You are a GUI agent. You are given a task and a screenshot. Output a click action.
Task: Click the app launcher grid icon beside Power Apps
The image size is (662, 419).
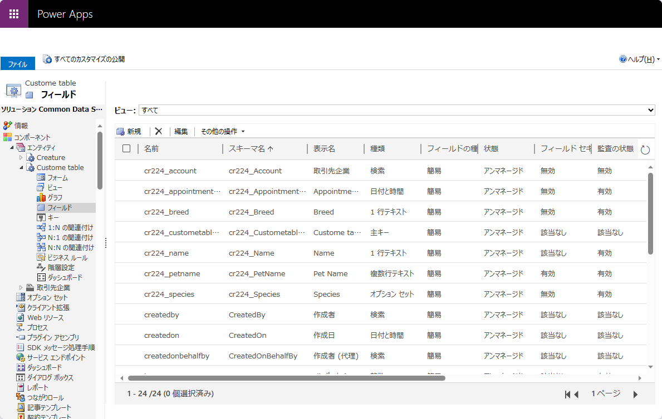(x=13, y=13)
